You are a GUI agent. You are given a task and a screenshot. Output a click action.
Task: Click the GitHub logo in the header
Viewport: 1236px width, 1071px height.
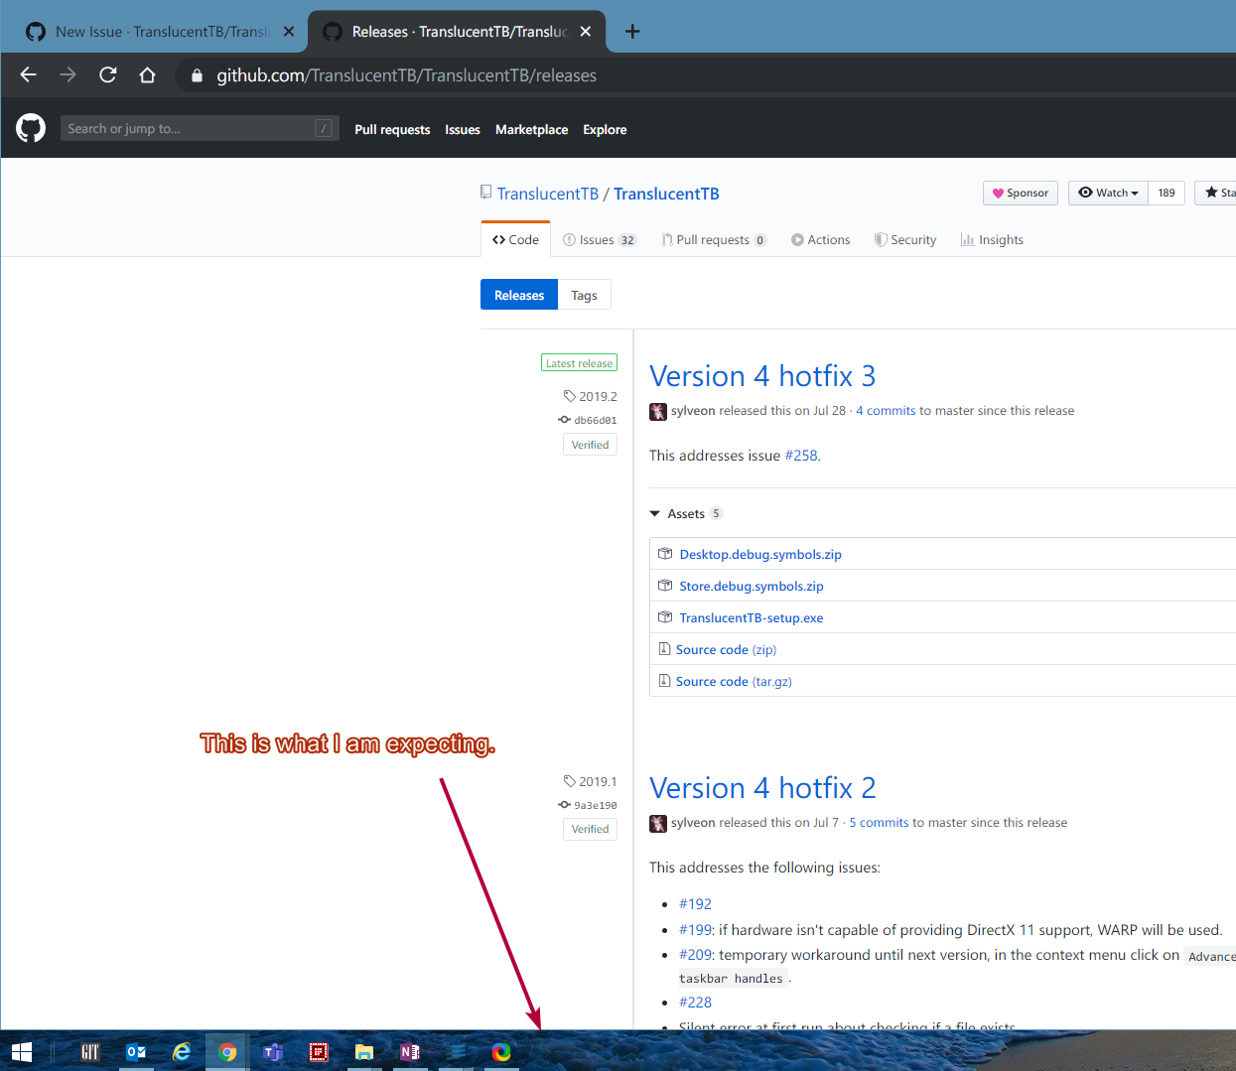tap(31, 128)
